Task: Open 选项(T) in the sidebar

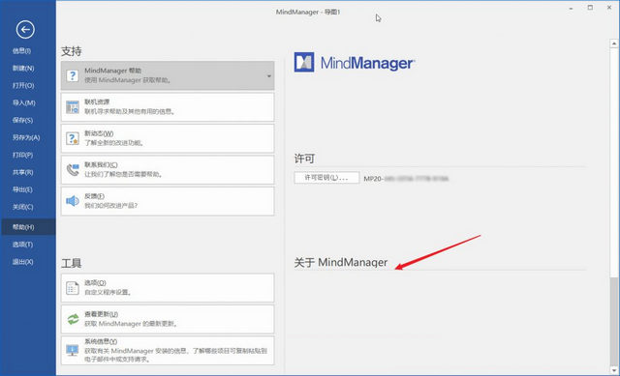Action: (22, 245)
